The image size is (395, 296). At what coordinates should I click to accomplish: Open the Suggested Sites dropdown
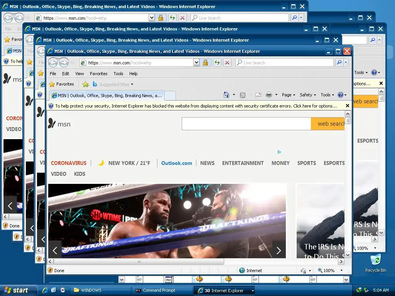132,84
